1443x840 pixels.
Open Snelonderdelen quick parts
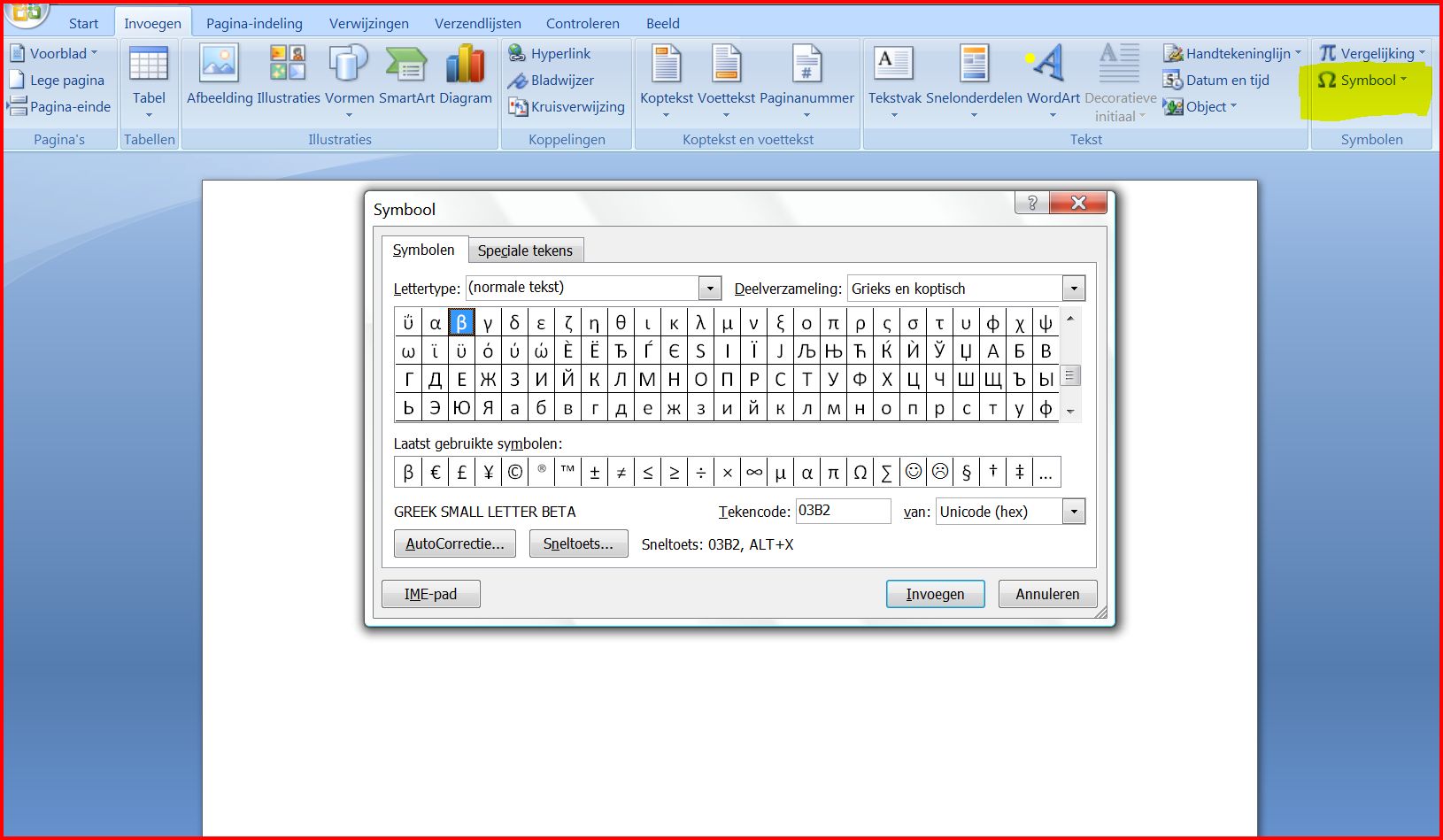974,81
